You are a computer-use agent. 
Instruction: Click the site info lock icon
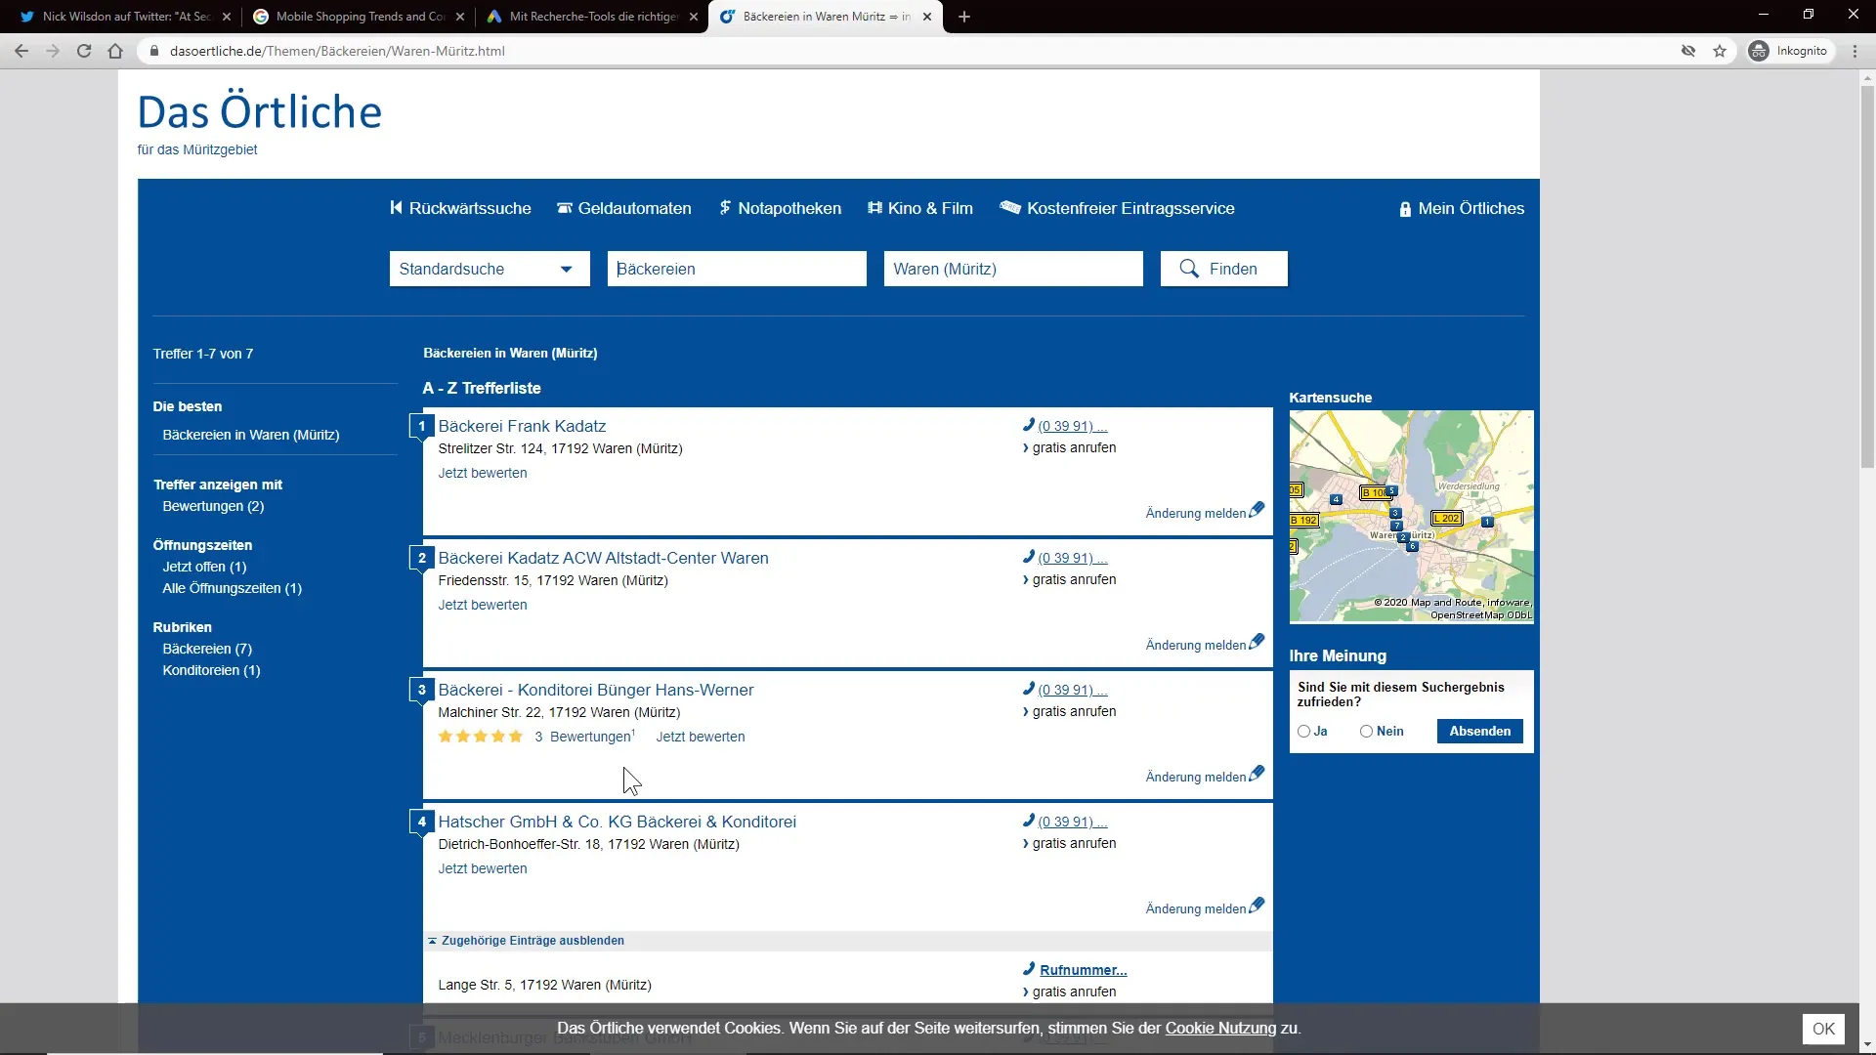(x=153, y=51)
